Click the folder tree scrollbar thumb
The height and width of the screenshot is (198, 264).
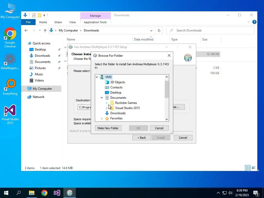tap(167, 89)
